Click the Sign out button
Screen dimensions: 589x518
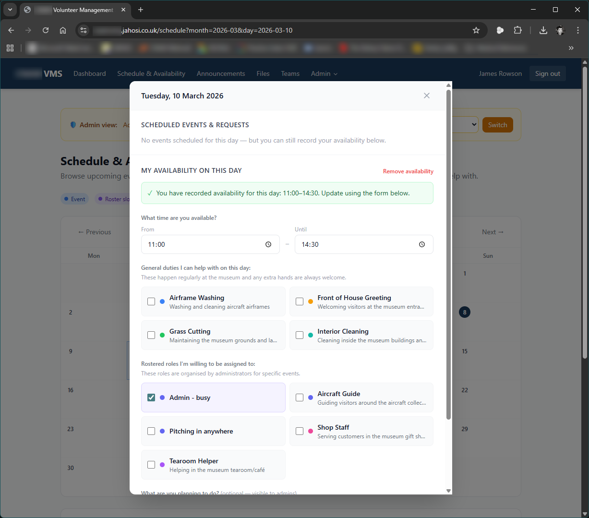(548, 73)
